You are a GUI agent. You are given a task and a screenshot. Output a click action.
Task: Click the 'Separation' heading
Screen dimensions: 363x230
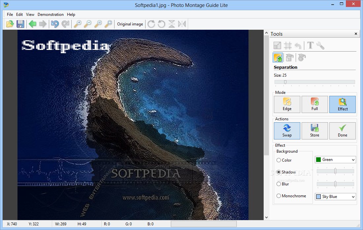(285, 67)
